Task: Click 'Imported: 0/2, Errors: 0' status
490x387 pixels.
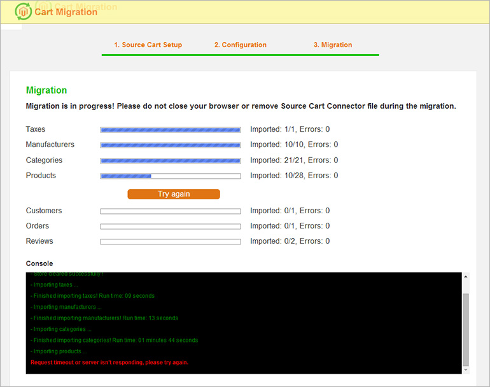Action: click(x=290, y=241)
